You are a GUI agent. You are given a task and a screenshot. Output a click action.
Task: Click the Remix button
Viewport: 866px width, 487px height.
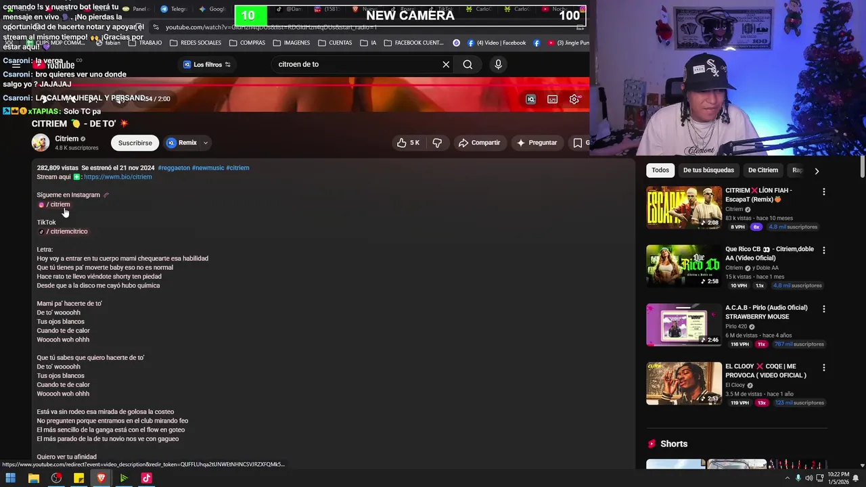point(182,143)
